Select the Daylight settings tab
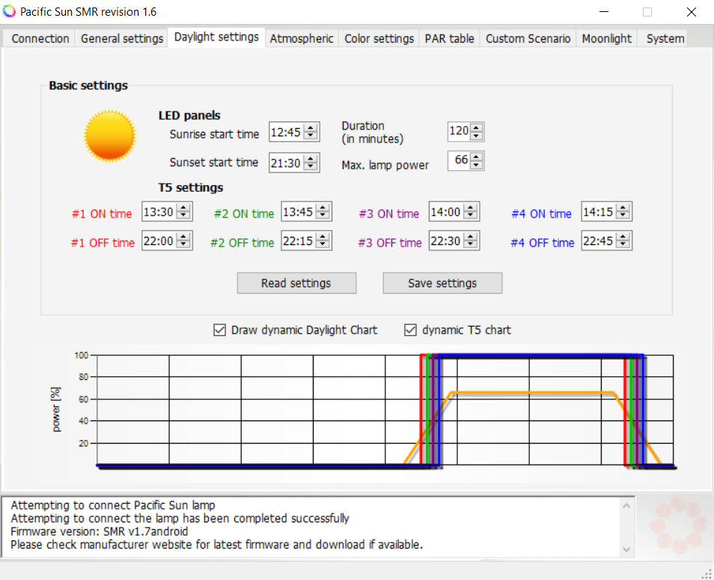This screenshot has height=580, width=714. click(x=216, y=37)
